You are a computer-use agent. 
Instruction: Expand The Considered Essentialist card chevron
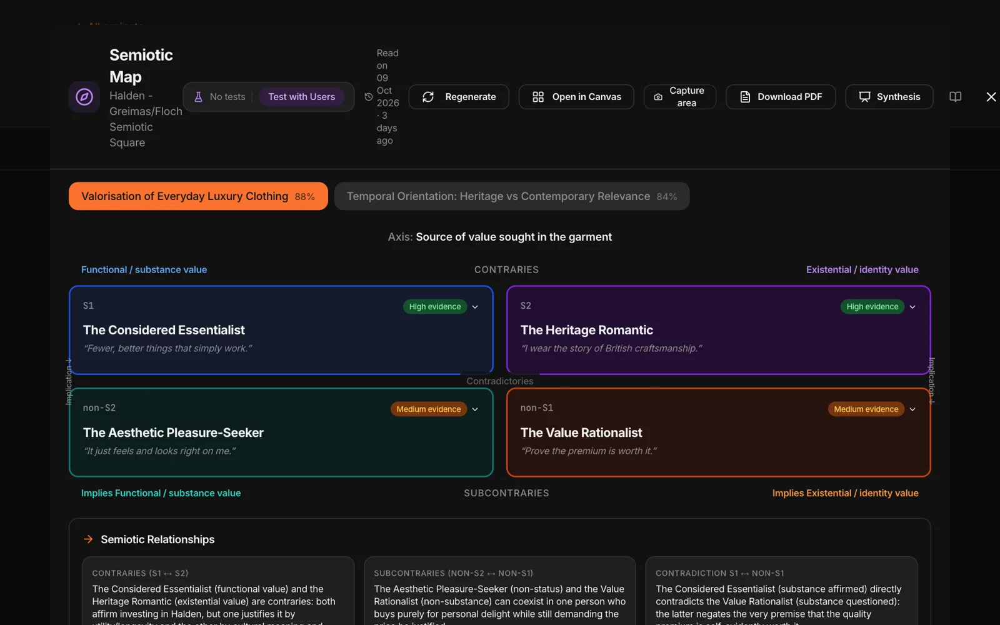tap(475, 307)
